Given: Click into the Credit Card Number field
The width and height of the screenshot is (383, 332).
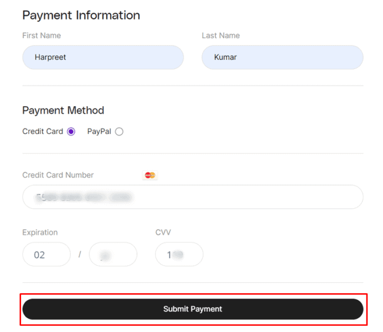Looking at the screenshot, I should pos(193,197).
